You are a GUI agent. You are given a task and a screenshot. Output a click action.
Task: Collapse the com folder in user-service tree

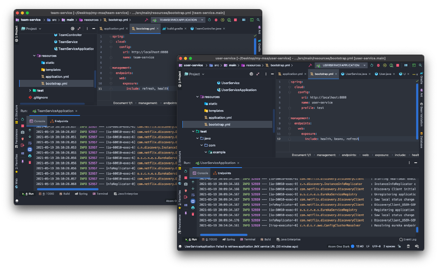coord(202,145)
